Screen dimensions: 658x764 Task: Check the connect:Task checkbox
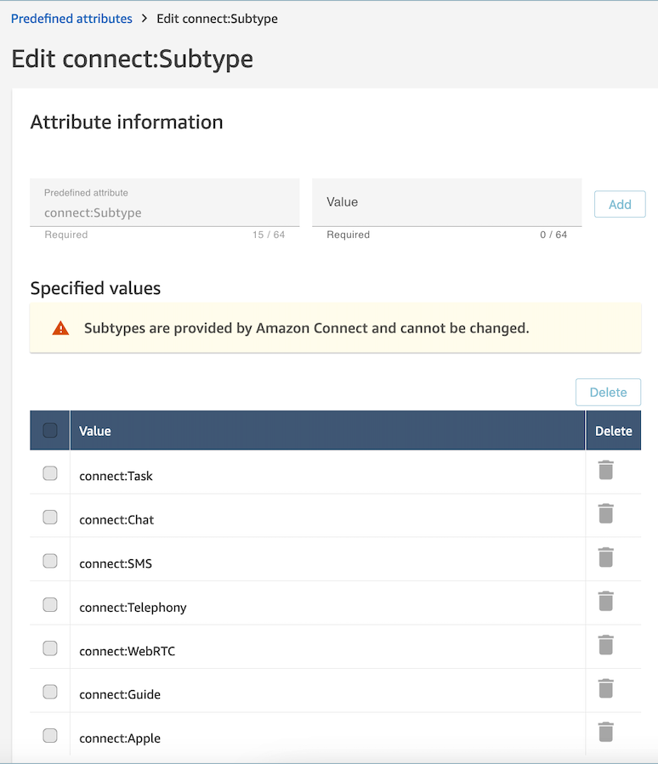click(50, 473)
